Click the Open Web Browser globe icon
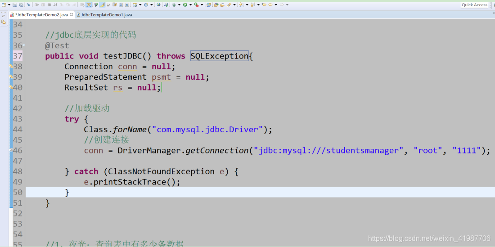Viewport: 495px width, 247px height. [x=158, y=5]
